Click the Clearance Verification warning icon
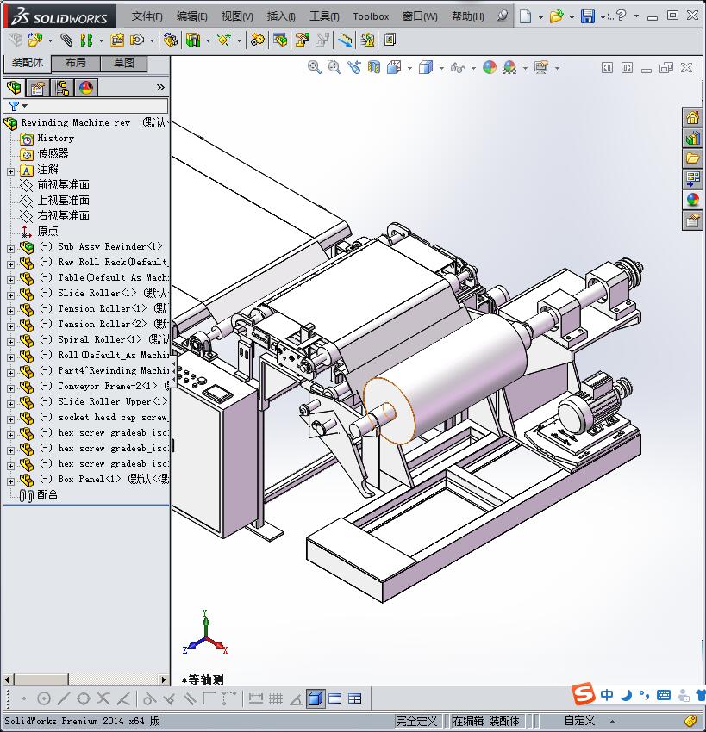 coord(368,40)
